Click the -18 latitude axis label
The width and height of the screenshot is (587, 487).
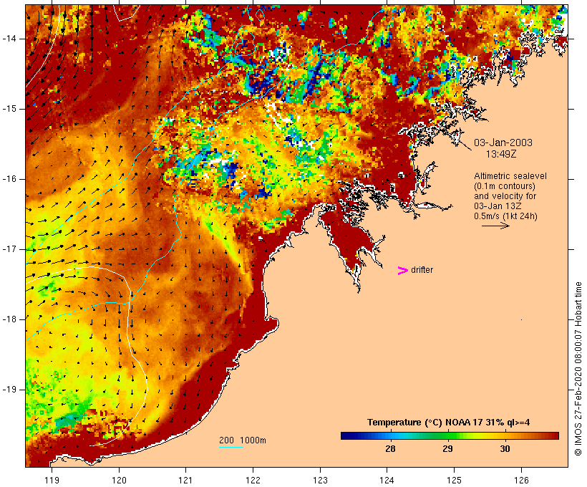[x=9, y=319]
